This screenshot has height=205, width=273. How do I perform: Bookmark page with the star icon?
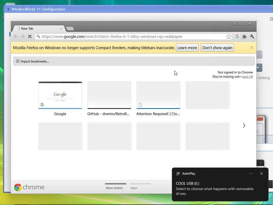pos(228,36)
